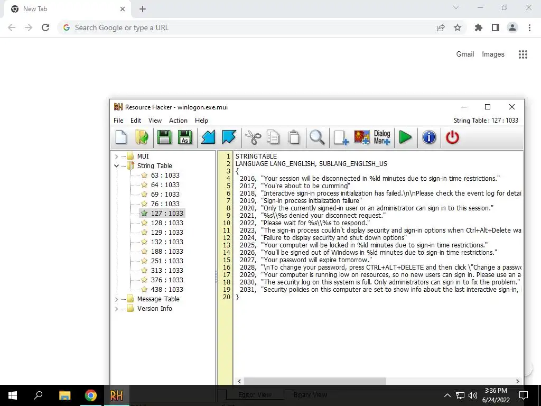Open the Chrome profile avatar
Screen dimensions: 541x406
(512, 27)
